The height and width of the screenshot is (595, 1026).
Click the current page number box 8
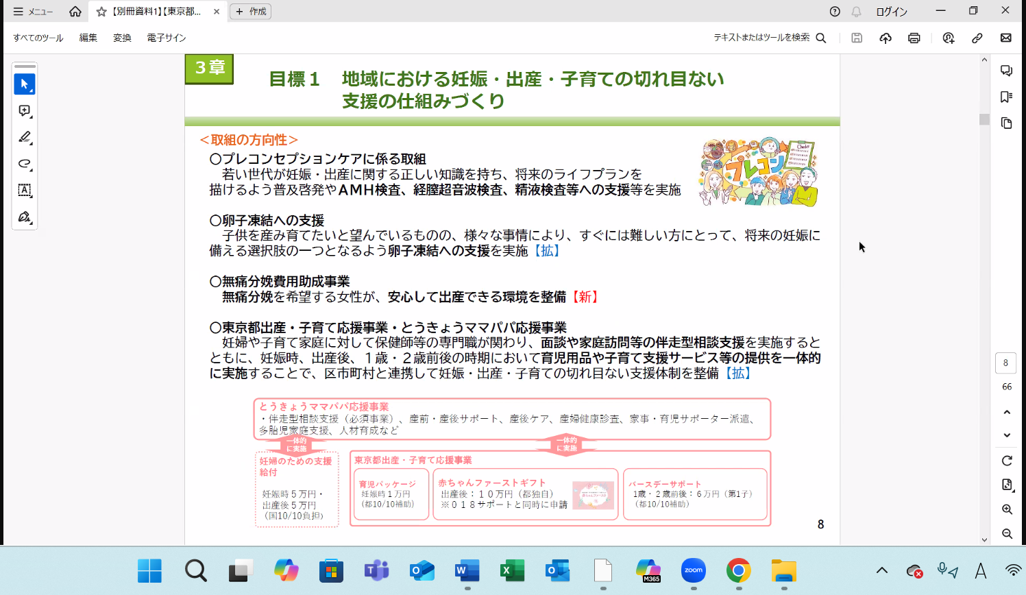(x=1006, y=363)
